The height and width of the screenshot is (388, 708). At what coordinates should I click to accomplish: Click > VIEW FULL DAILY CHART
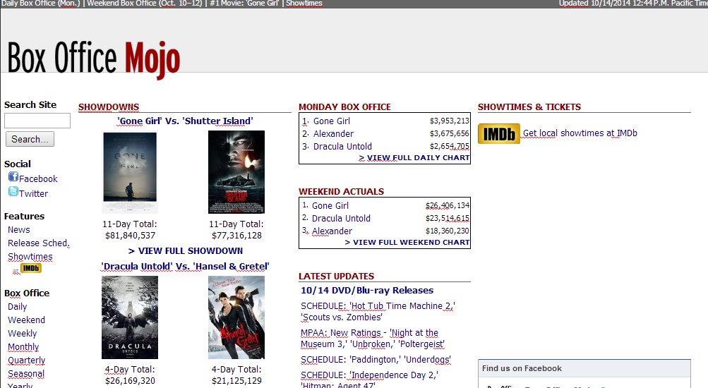coord(414,157)
